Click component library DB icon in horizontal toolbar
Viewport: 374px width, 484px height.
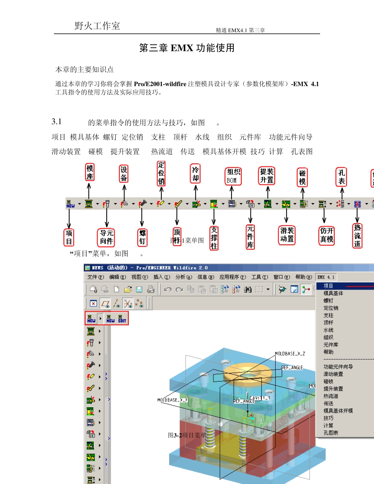[x=250, y=204]
